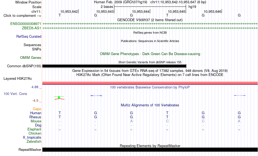Select the Rhesus species label
The width and height of the screenshot is (258, 156).
click(x=35, y=117)
